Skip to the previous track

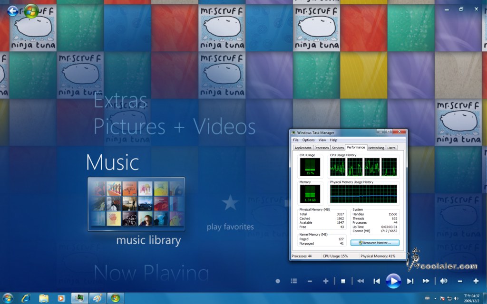point(377,281)
